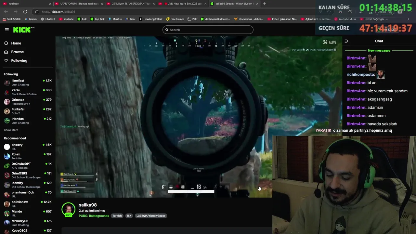Show more bookmarks chevron
This screenshot has height=234, width=416.
pos(409,19)
